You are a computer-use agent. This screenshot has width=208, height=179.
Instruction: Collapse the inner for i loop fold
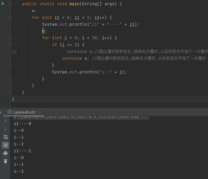pyautogui.click(x=10, y=38)
